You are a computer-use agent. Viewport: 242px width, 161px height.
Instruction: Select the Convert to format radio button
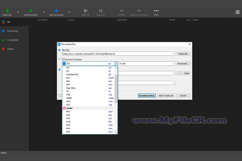pos(59,59)
